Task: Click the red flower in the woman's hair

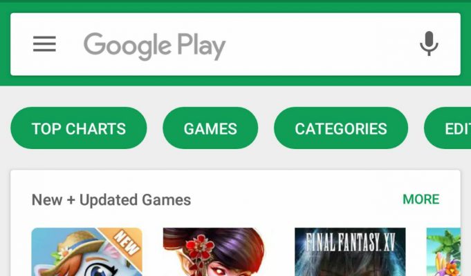Action: [x=200, y=248]
